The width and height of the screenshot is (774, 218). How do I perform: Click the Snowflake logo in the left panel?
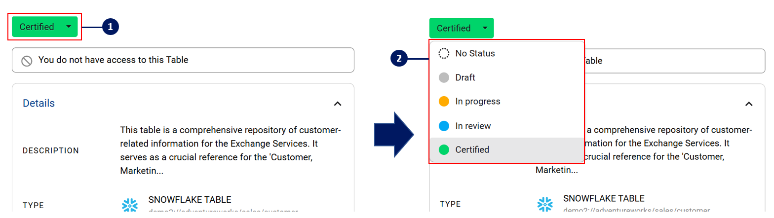pyautogui.click(x=130, y=205)
